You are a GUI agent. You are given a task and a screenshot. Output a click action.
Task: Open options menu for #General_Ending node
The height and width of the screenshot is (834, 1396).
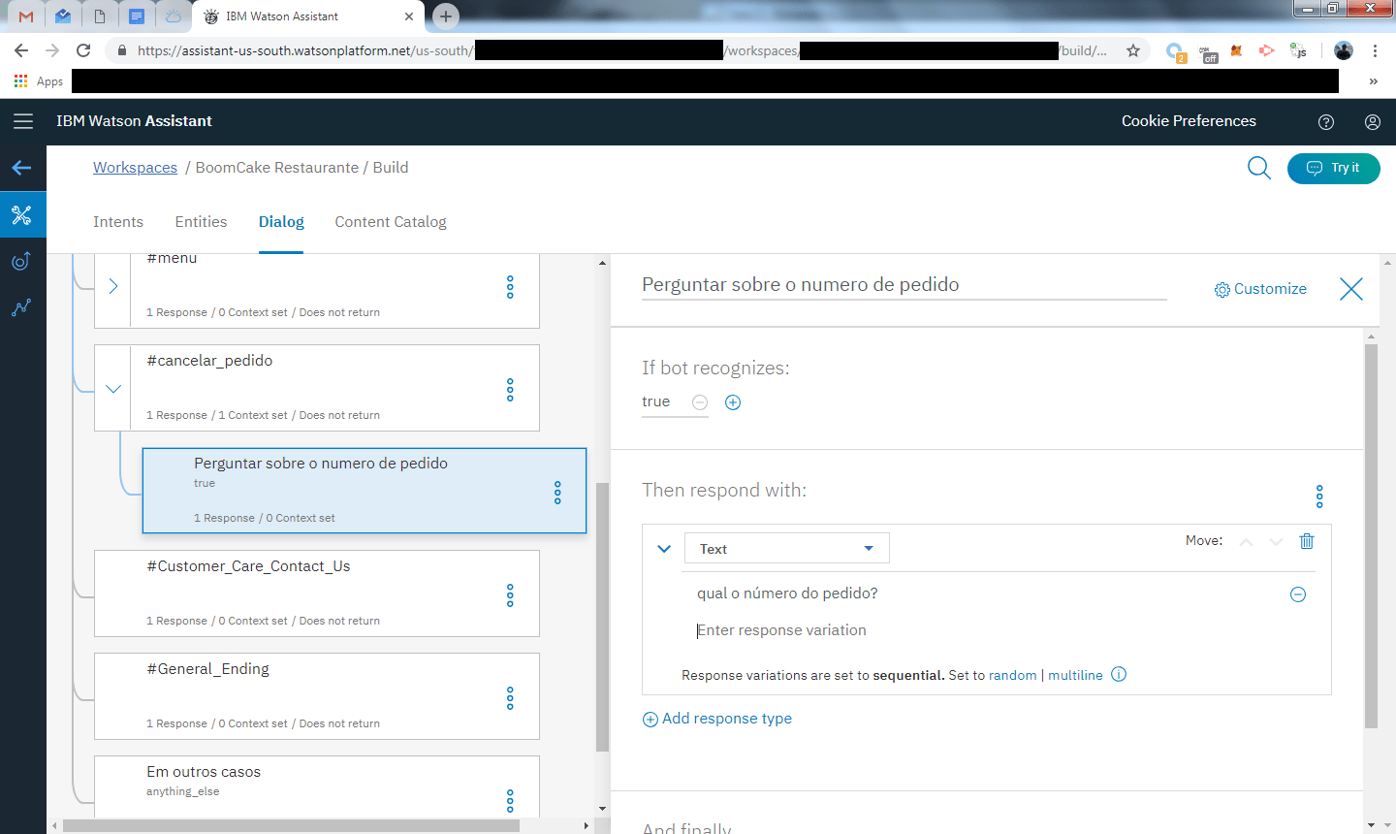click(x=510, y=698)
